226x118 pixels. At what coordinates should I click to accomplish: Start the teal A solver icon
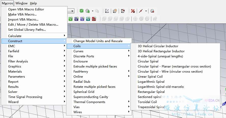pos(88,19)
